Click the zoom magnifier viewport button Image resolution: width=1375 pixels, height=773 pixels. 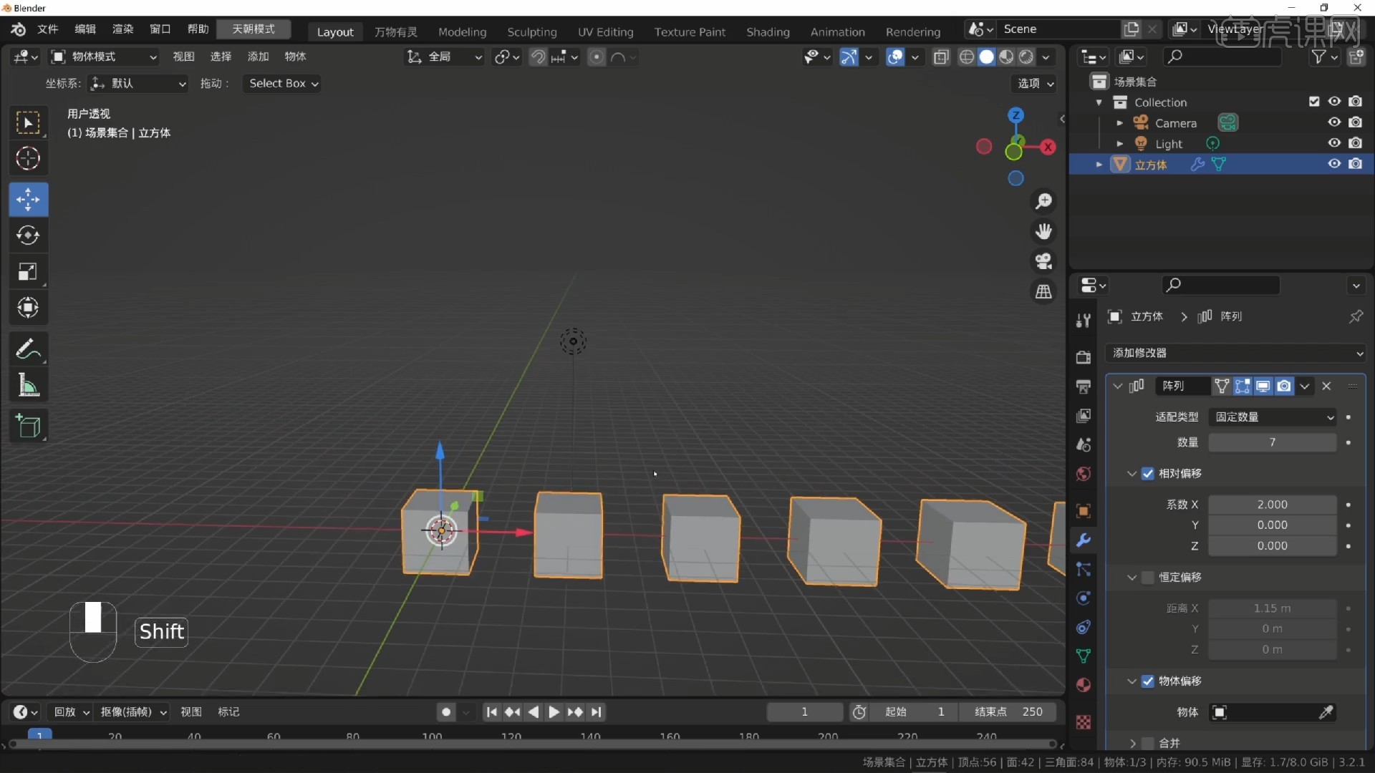1043,201
